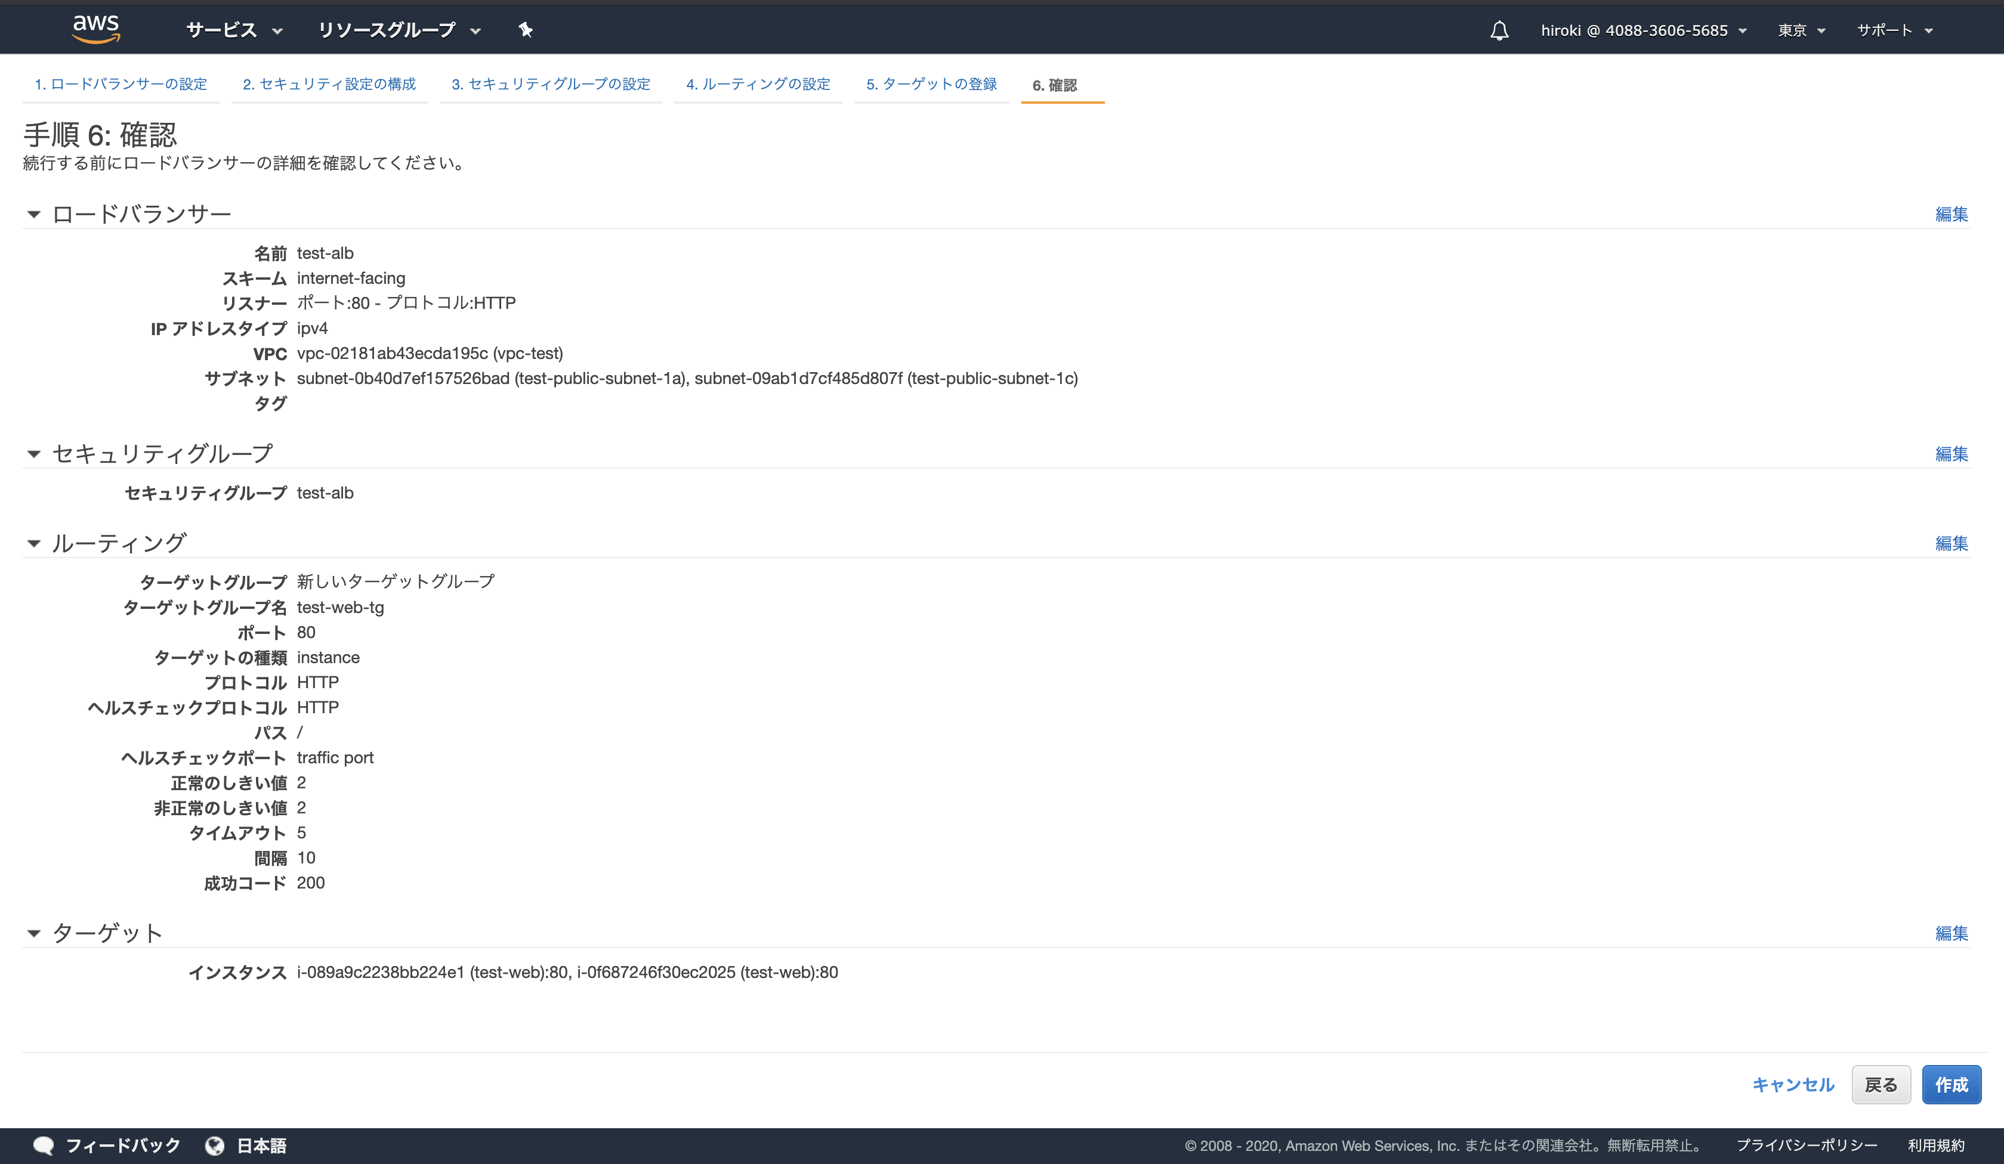Open the リソースグループ dropdown menu
Image resolution: width=2004 pixels, height=1164 pixels.
click(x=399, y=30)
